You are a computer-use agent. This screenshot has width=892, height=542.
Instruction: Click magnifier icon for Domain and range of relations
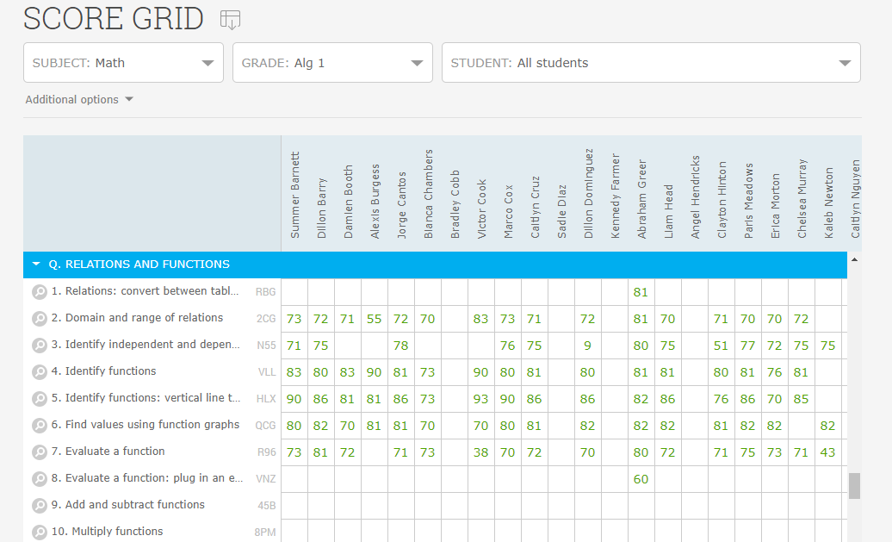[39, 319]
